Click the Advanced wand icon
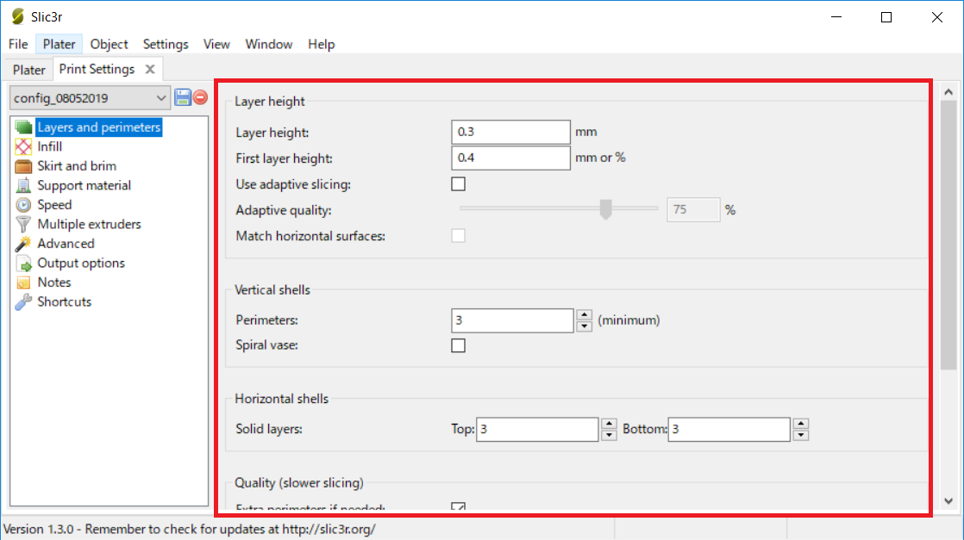This screenshot has height=540, width=964. coord(23,243)
